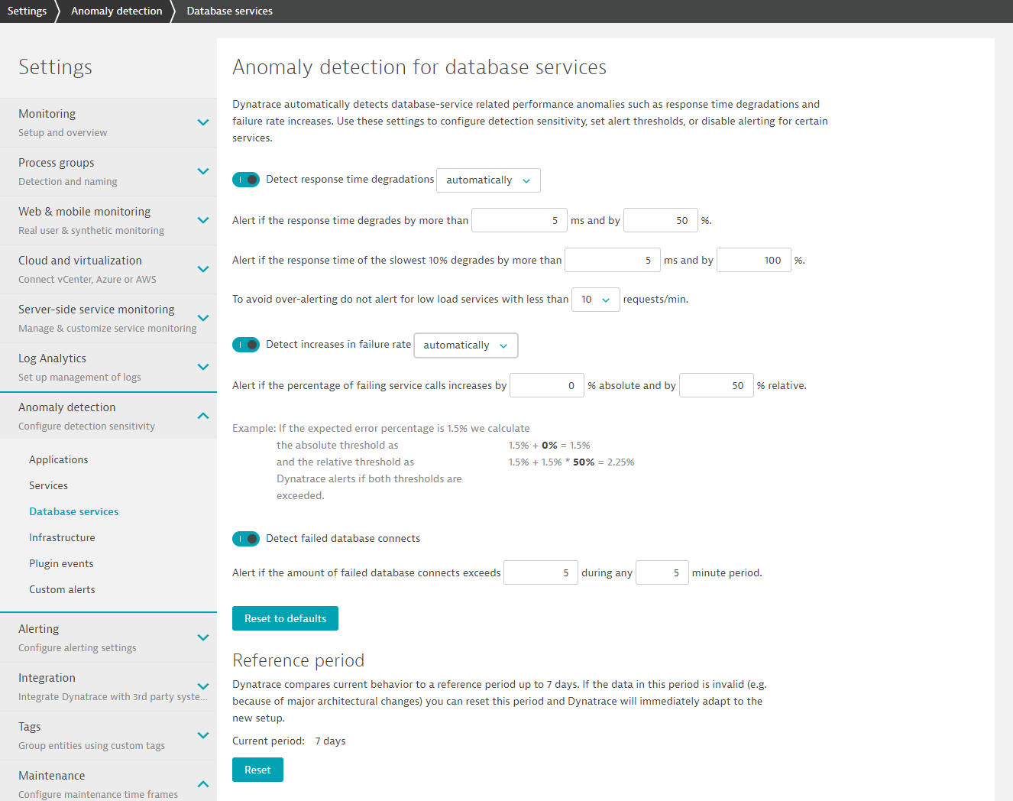The image size is (1013, 801).
Task: Expand Server-side service monitoring section
Action: click(203, 318)
